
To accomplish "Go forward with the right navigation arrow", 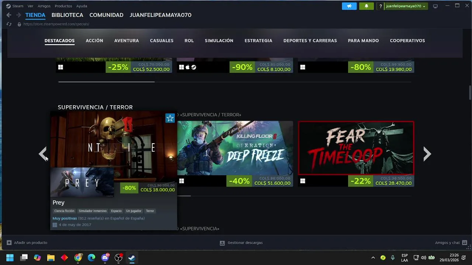I will pos(18,15).
